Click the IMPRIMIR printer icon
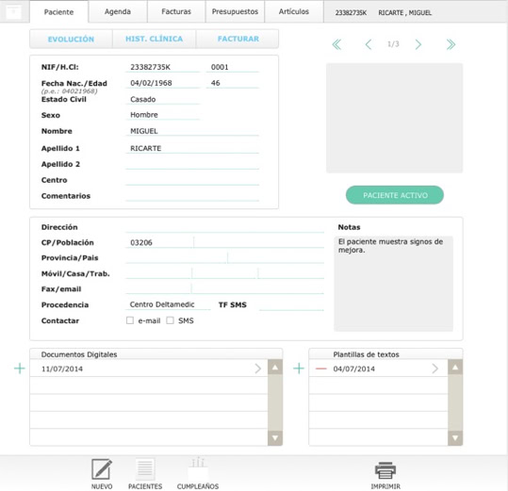Viewport: 508px width, 491px height. click(385, 470)
